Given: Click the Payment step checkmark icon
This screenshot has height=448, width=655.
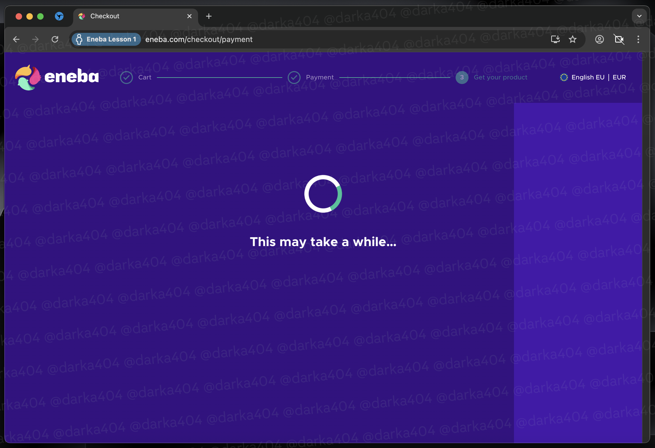Looking at the screenshot, I should pos(294,77).
